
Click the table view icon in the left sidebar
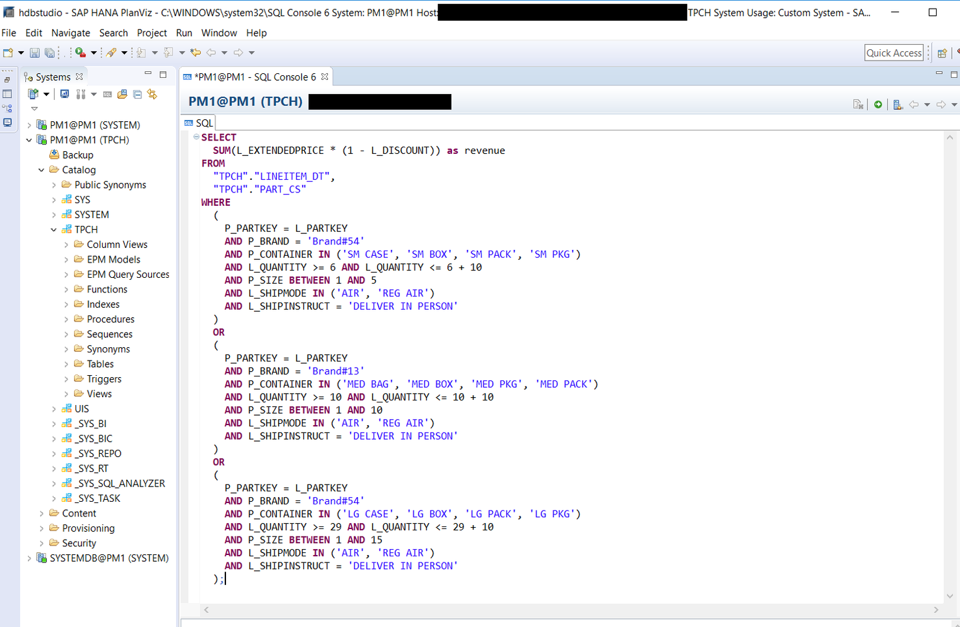[x=7, y=94]
